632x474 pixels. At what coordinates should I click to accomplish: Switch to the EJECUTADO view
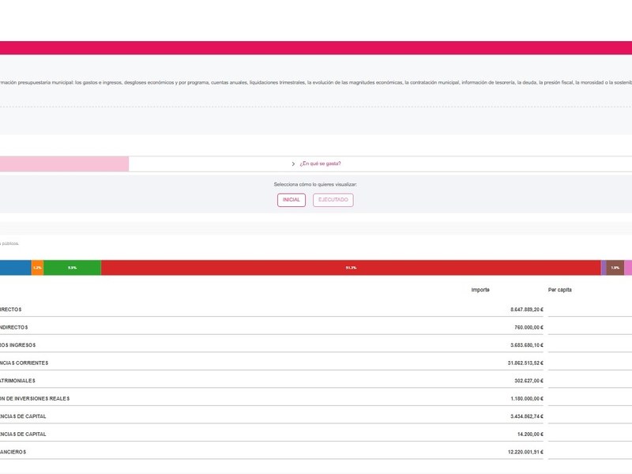[x=333, y=200]
